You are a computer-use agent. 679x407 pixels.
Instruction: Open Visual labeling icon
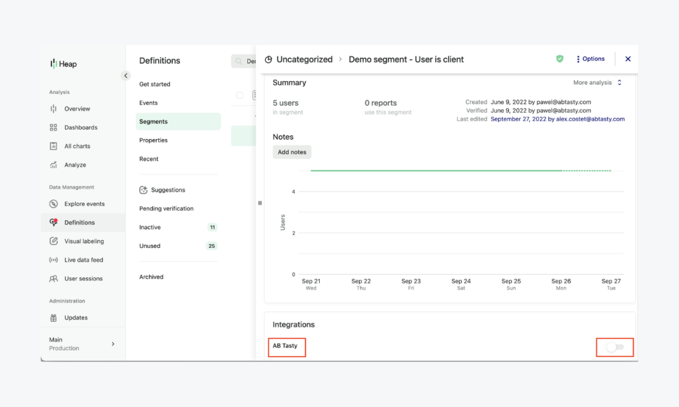tap(54, 241)
